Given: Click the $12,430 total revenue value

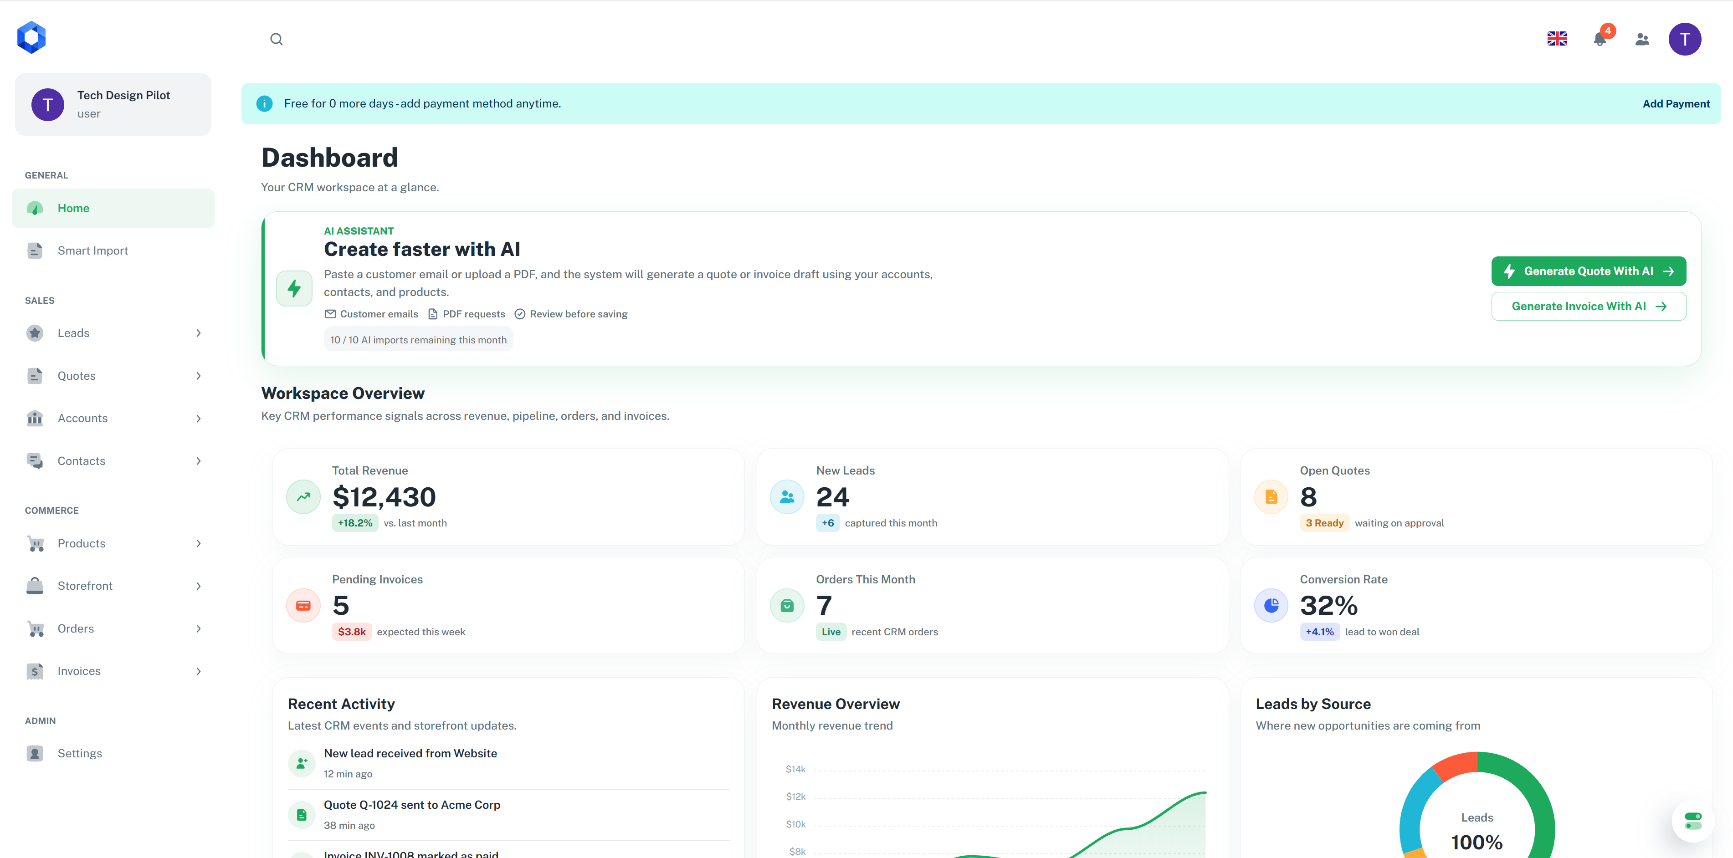Looking at the screenshot, I should 384,497.
